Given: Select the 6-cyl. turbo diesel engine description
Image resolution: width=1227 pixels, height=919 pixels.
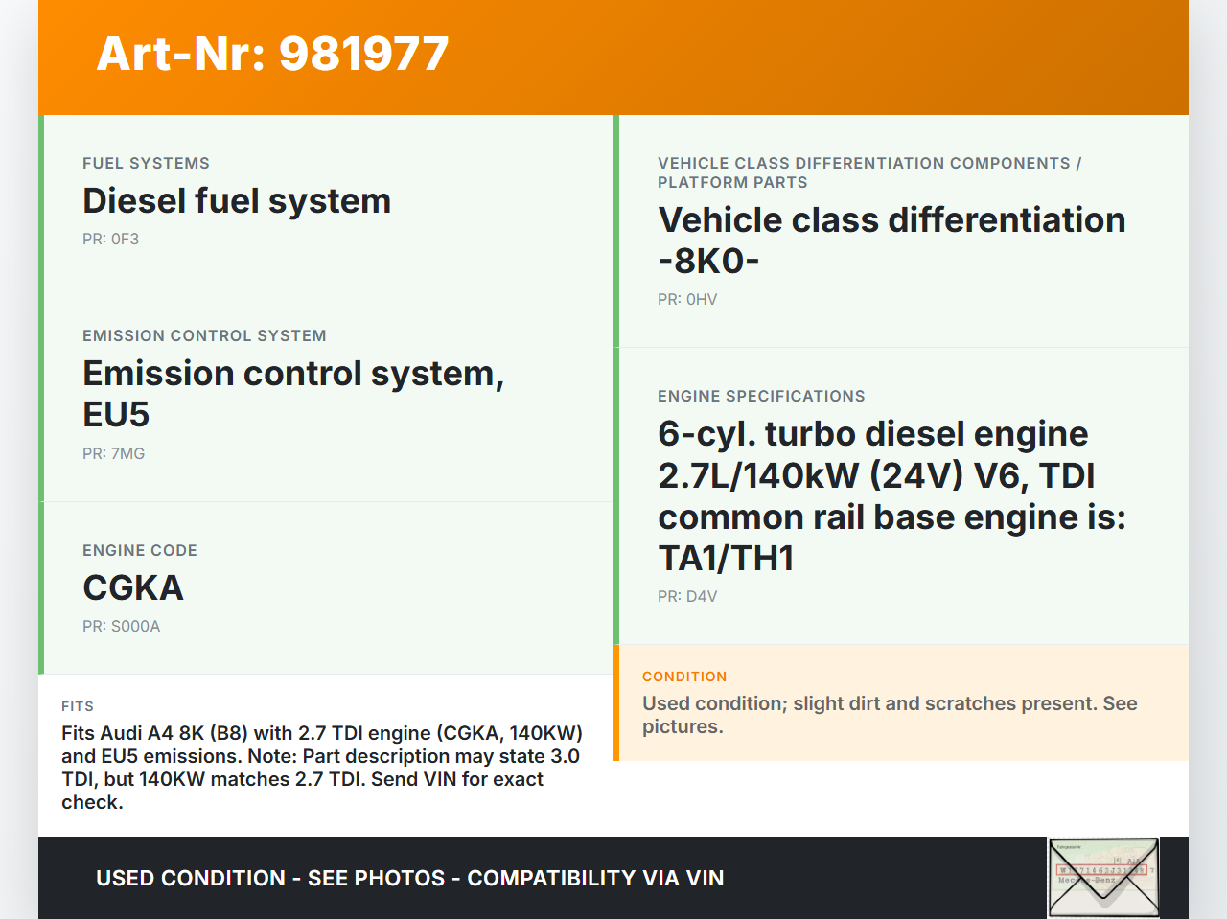Looking at the screenshot, I should click(891, 495).
